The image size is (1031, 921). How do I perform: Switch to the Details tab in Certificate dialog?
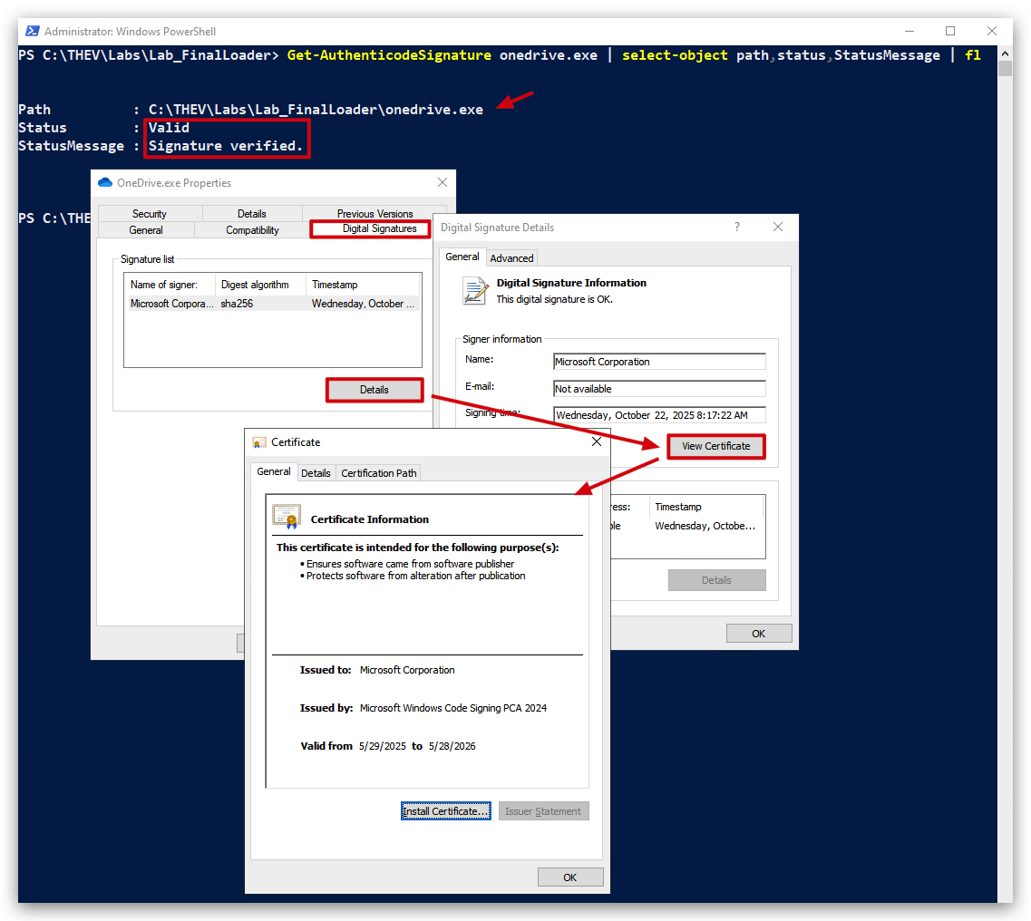316,473
